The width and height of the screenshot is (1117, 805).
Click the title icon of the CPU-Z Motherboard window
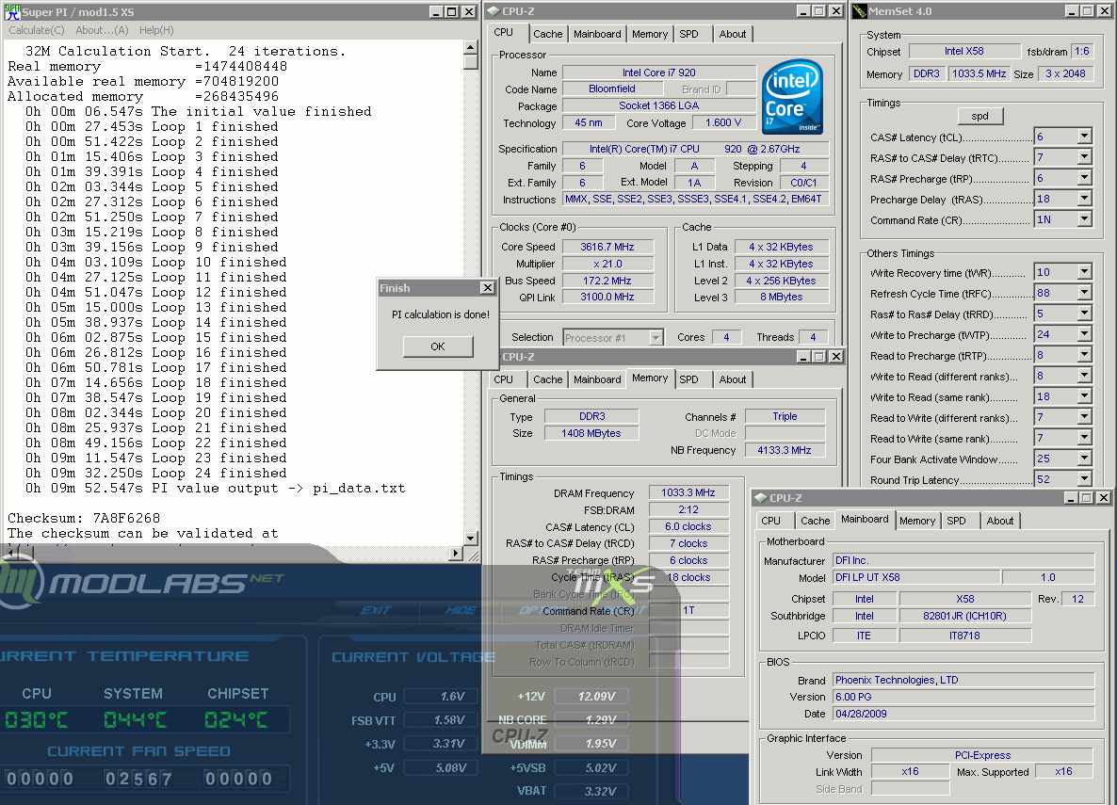click(x=761, y=498)
